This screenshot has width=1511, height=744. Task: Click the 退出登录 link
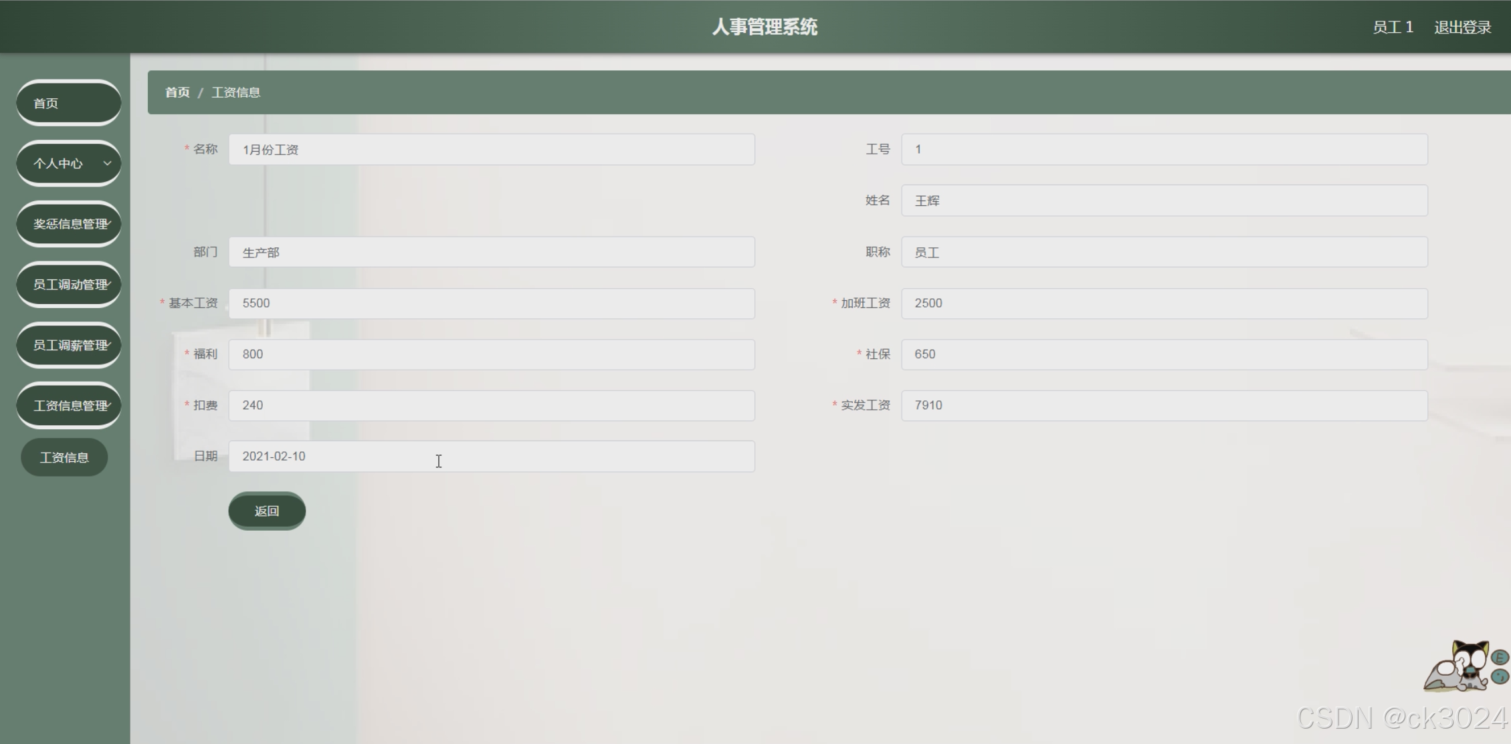tap(1462, 27)
